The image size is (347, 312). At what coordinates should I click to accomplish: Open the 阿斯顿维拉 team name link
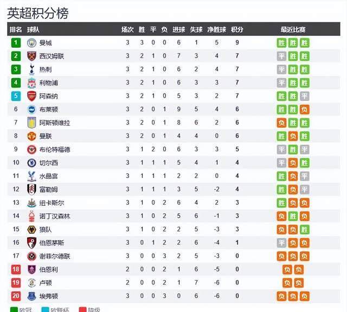point(55,123)
